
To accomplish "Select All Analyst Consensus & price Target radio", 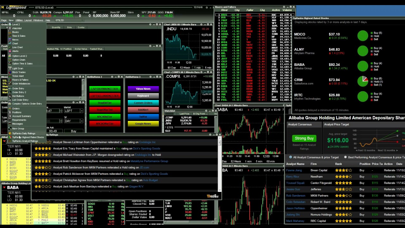I will (290, 157).
